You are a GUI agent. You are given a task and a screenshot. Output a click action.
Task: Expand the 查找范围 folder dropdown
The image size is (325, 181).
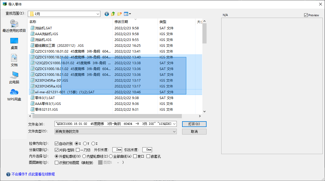pos(98,14)
